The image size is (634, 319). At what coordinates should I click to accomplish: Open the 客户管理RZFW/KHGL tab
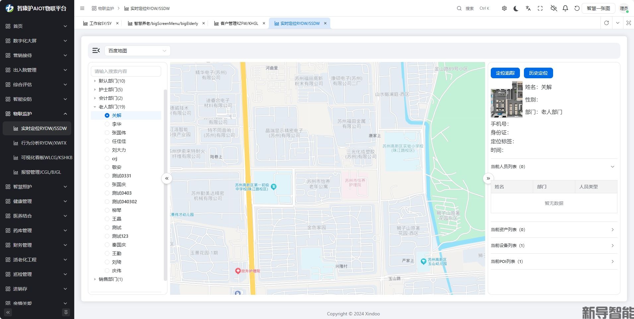click(238, 23)
